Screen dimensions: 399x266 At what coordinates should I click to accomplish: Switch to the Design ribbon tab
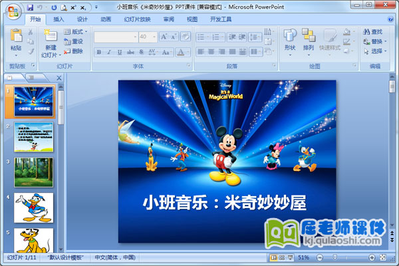point(82,19)
